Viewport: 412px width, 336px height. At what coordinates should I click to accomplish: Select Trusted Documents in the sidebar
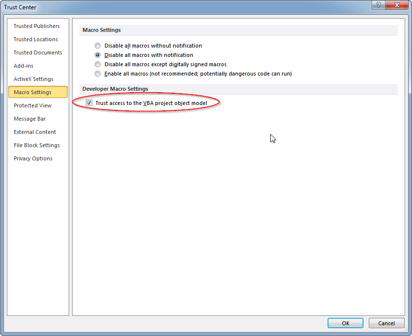coord(38,52)
